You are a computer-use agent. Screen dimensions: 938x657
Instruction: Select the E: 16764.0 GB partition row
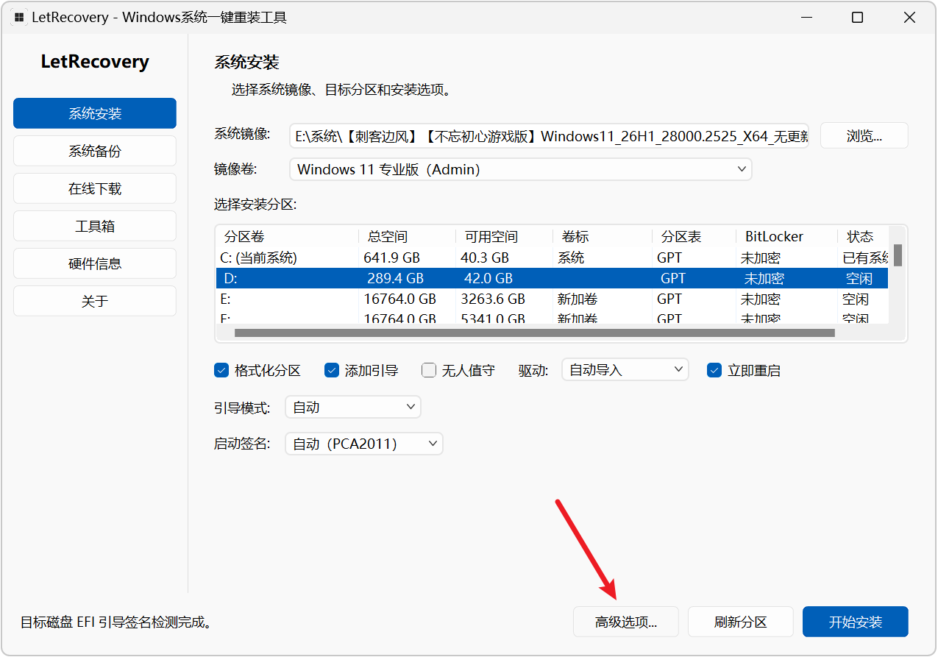click(x=552, y=299)
